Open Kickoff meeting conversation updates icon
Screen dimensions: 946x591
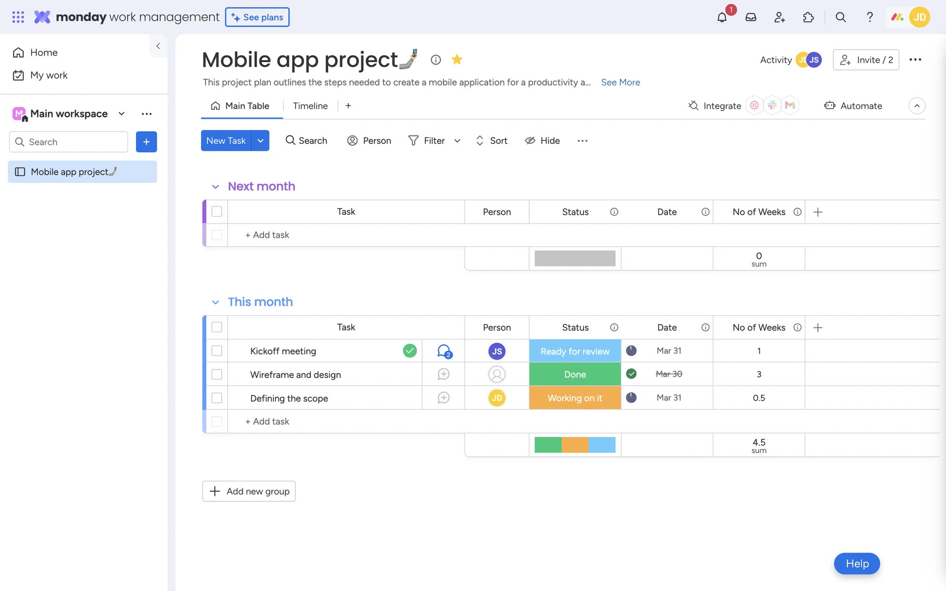[444, 351]
